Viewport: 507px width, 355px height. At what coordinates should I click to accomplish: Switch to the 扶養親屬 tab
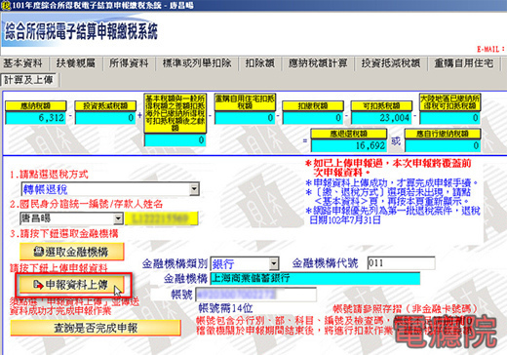(x=76, y=63)
